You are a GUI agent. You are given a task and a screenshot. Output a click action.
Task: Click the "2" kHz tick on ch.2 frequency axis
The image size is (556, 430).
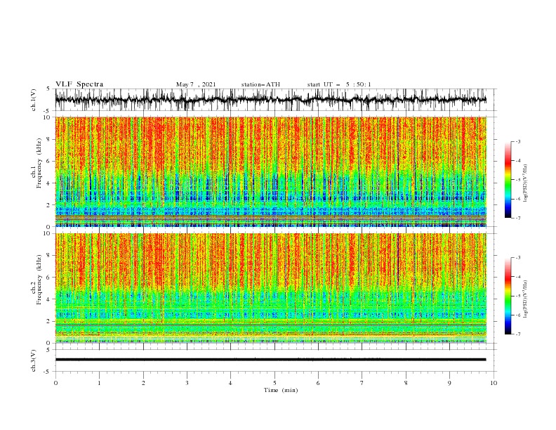coord(49,321)
